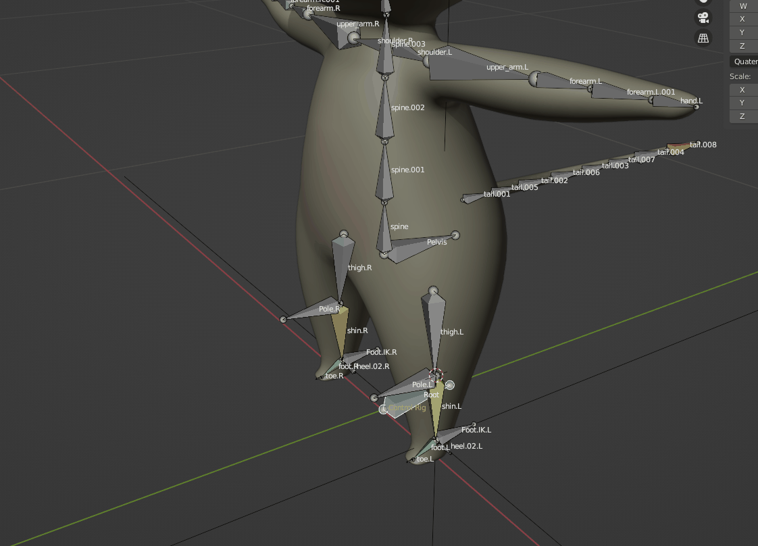Click the Scale Y value field

coord(744,103)
